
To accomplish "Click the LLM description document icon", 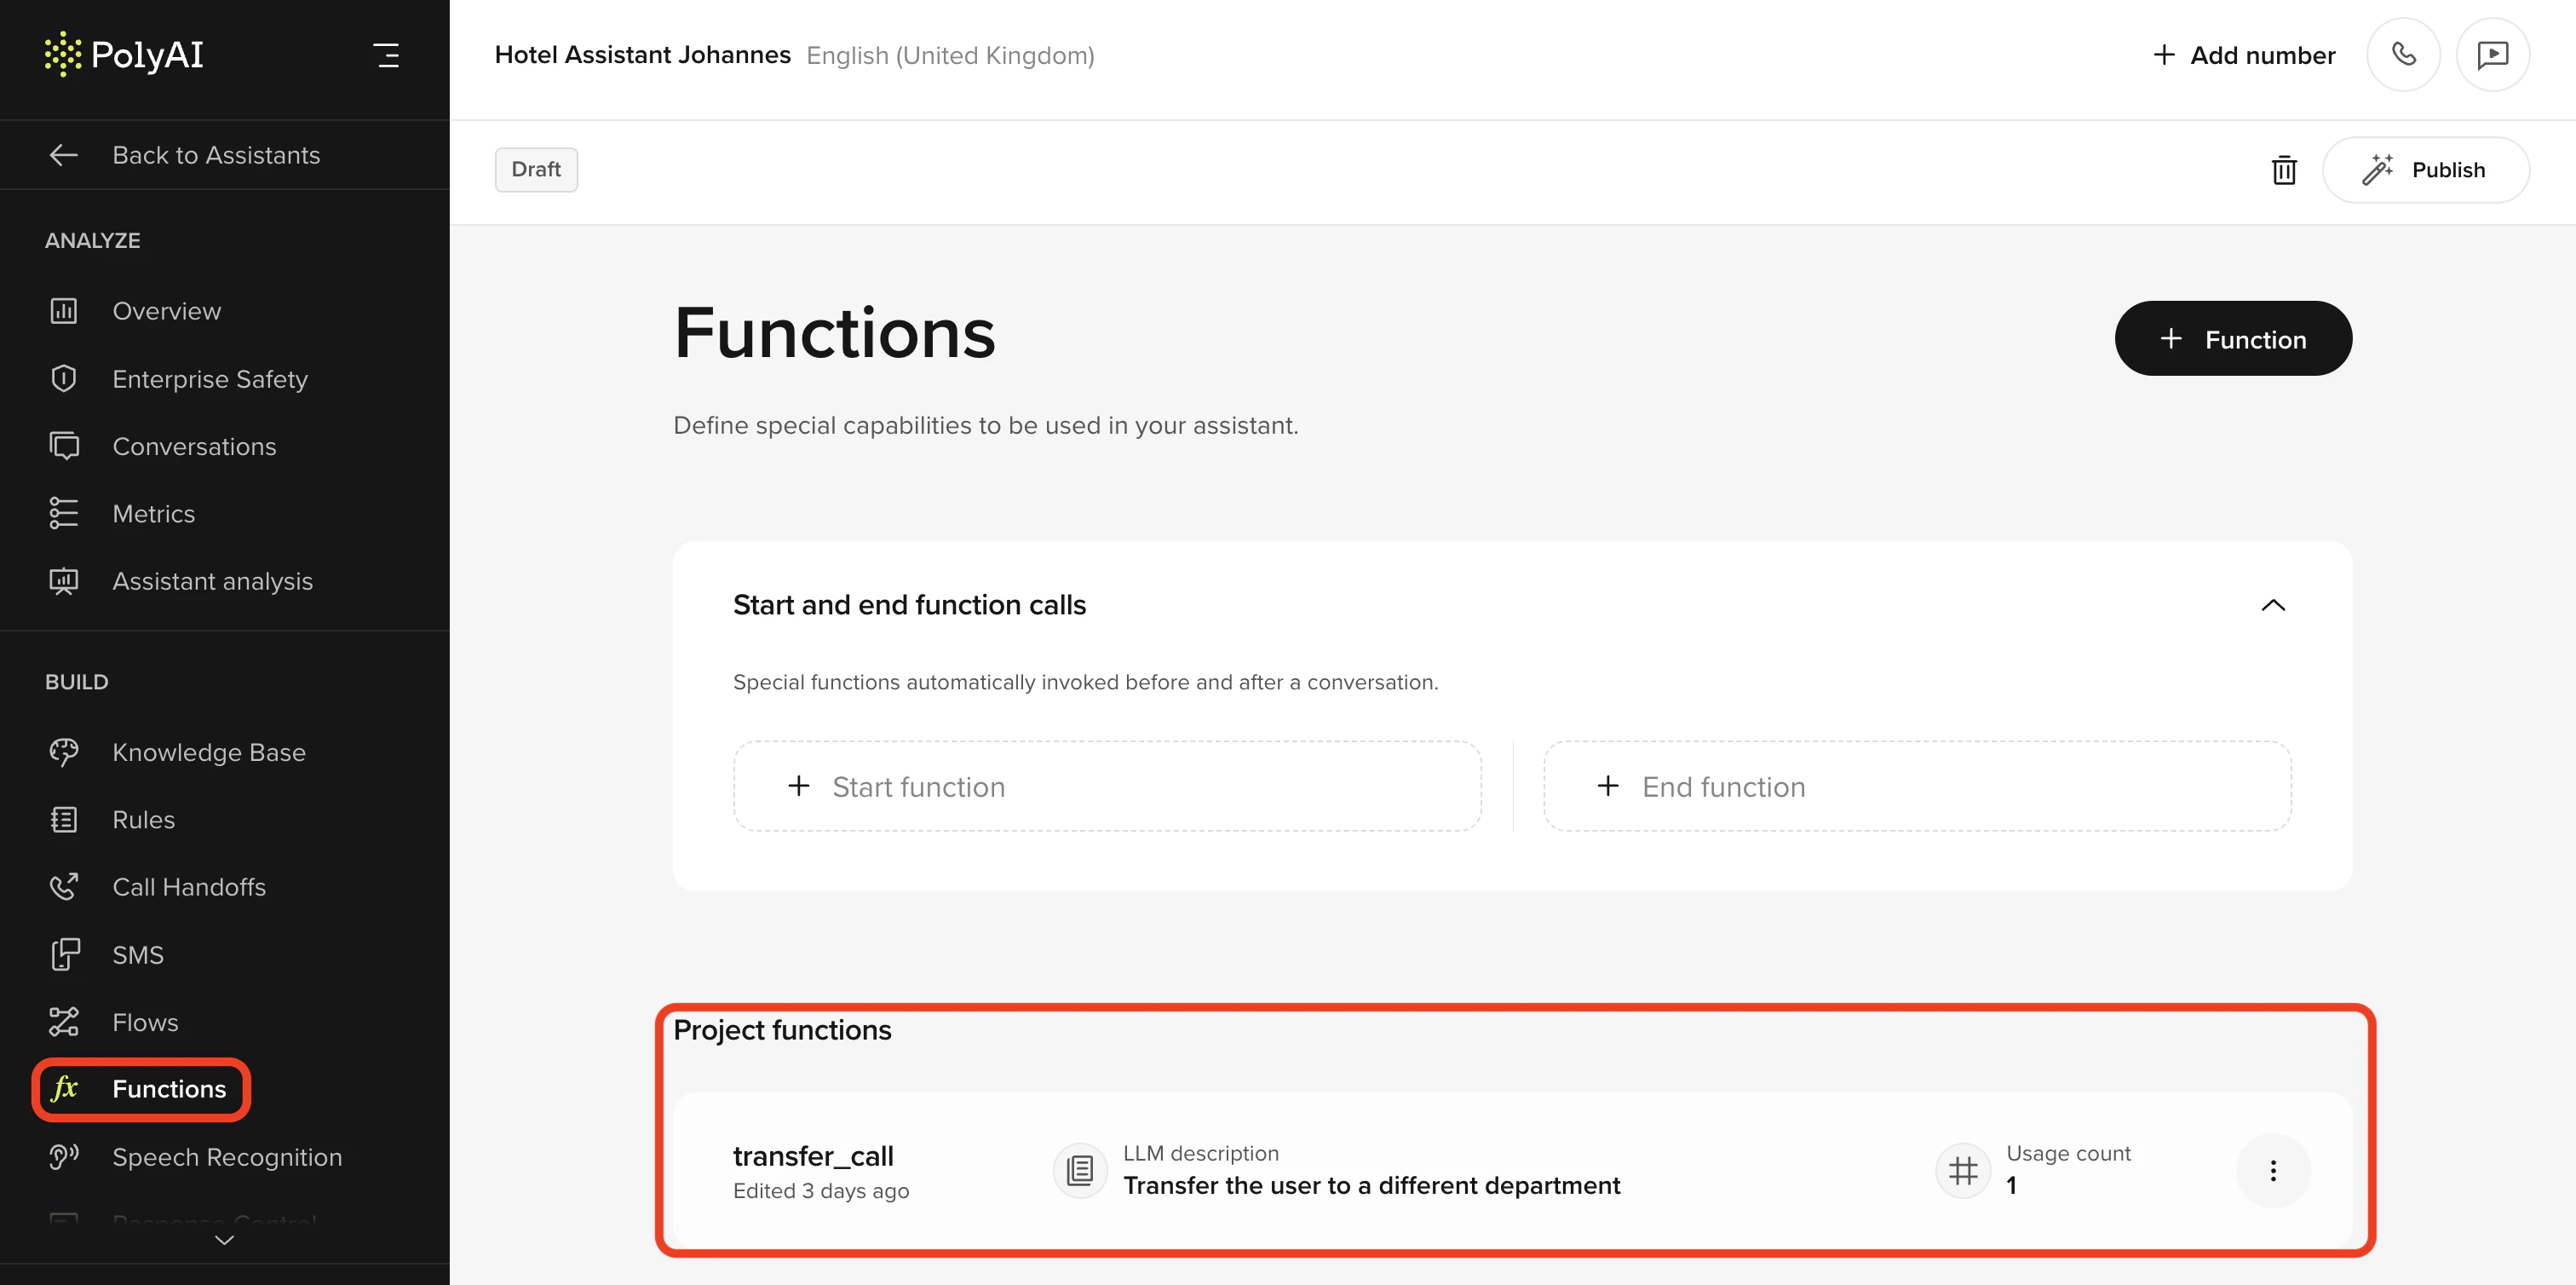I will pos(1079,1170).
